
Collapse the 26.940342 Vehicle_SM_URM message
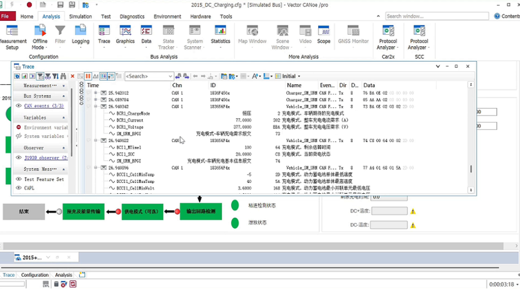96,106
